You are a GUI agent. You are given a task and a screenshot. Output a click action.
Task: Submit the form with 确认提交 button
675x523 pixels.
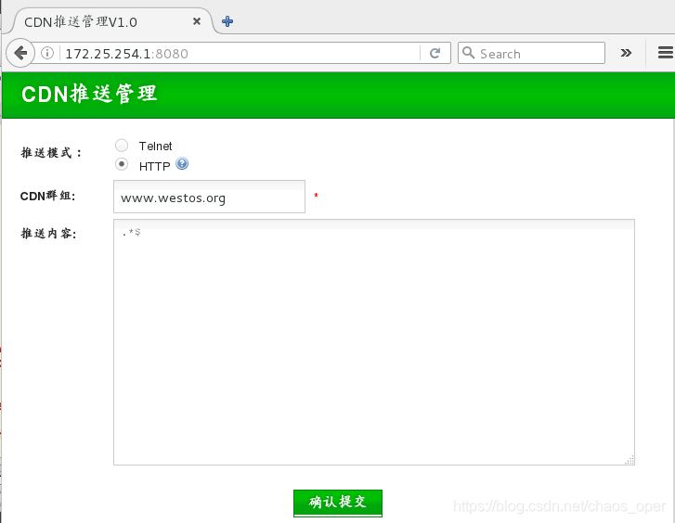[338, 503]
